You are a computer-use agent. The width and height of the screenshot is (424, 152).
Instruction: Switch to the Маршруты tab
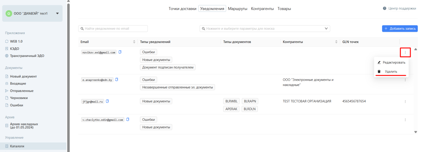(x=237, y=9)
